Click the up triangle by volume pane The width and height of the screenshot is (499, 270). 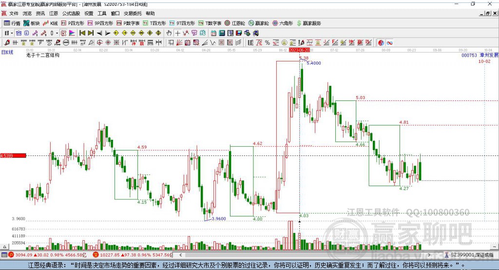point(4,247)
